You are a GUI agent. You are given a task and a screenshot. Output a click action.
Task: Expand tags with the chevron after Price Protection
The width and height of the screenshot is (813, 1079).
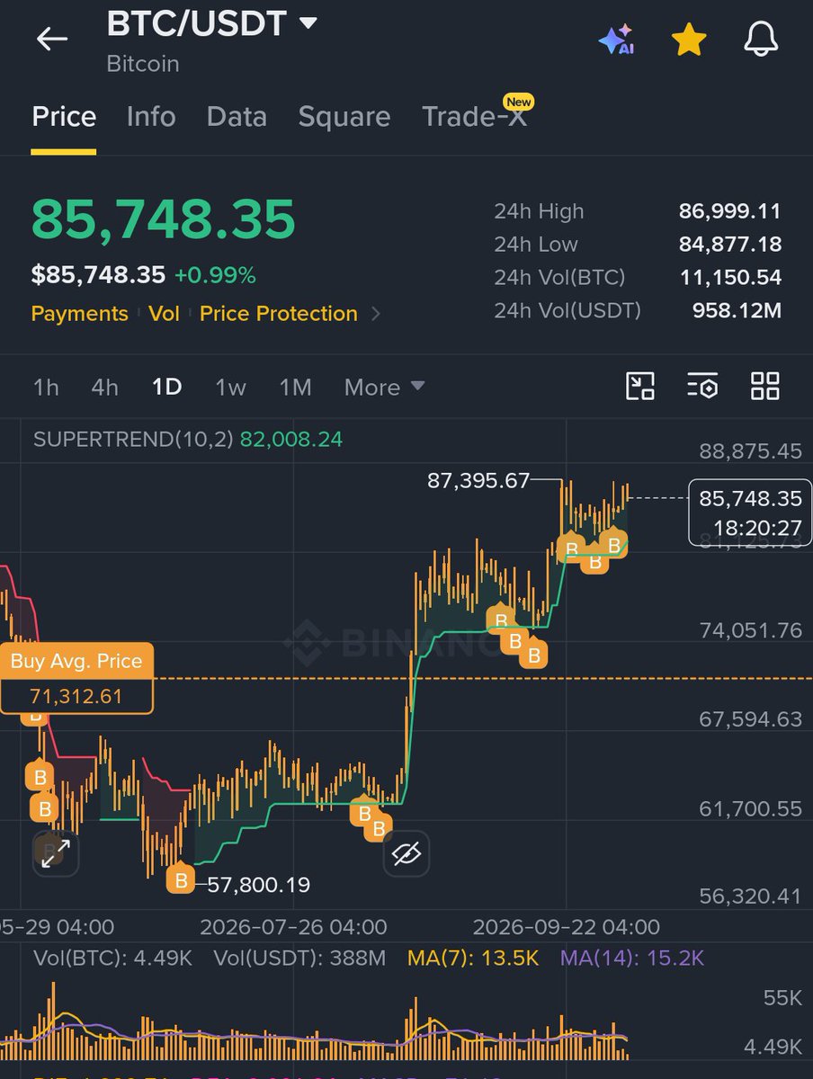pos(376,314)
